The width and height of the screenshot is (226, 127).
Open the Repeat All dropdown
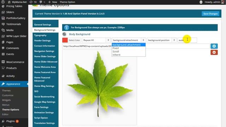click(x=96, y=40)
